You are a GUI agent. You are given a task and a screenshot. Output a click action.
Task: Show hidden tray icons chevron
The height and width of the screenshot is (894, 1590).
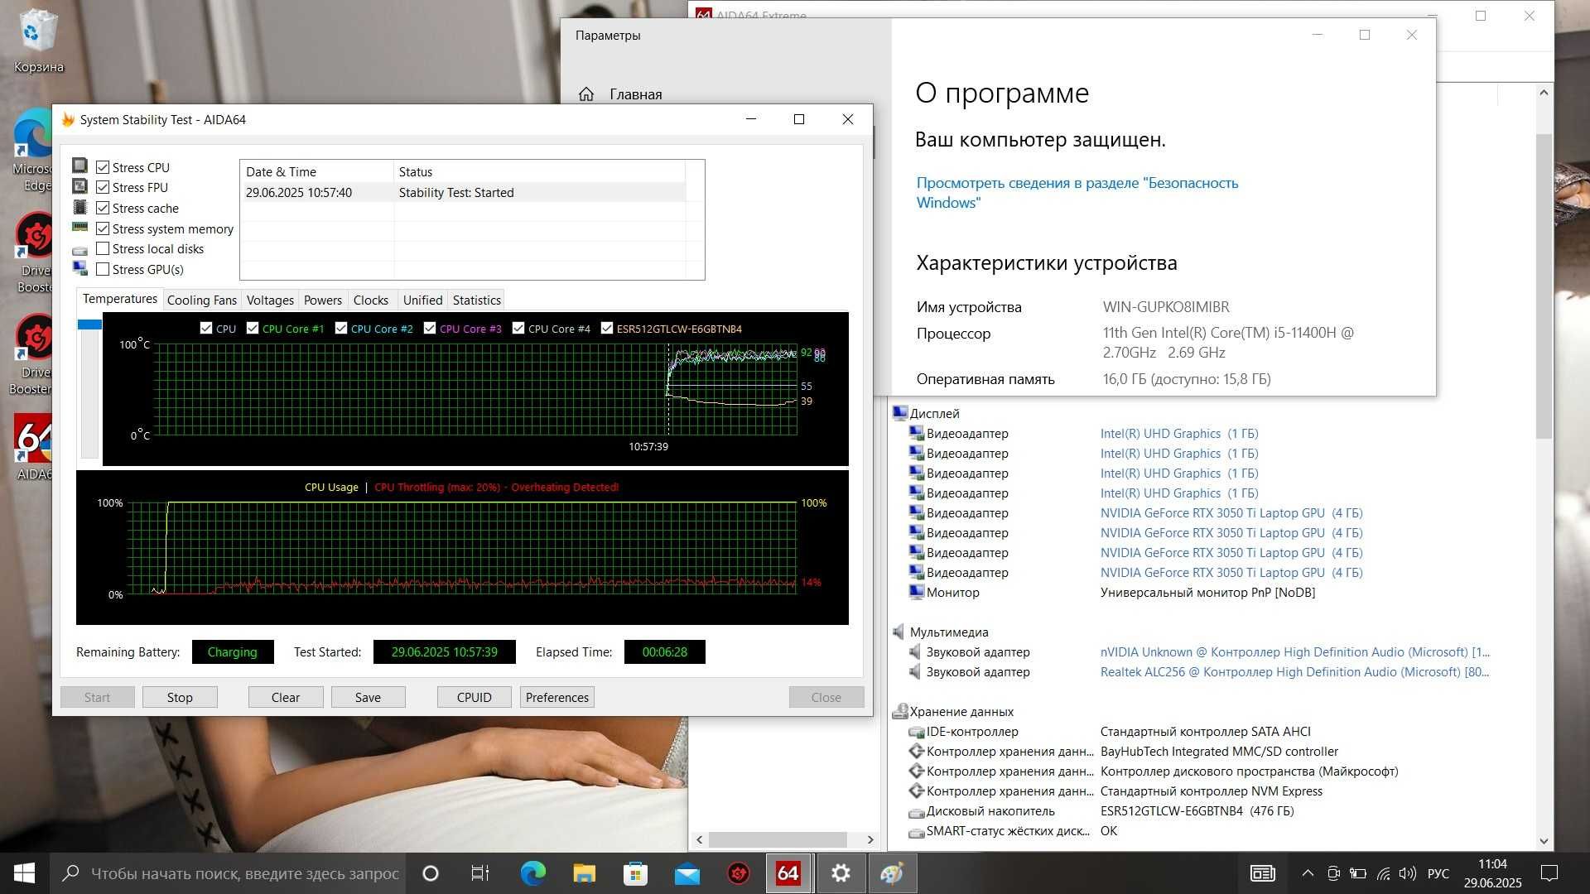1308,873
